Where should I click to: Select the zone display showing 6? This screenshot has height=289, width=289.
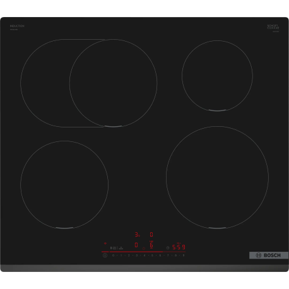[151, 245]
